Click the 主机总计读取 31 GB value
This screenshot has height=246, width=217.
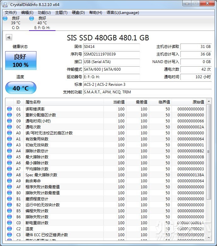click(x=196, y=47)
